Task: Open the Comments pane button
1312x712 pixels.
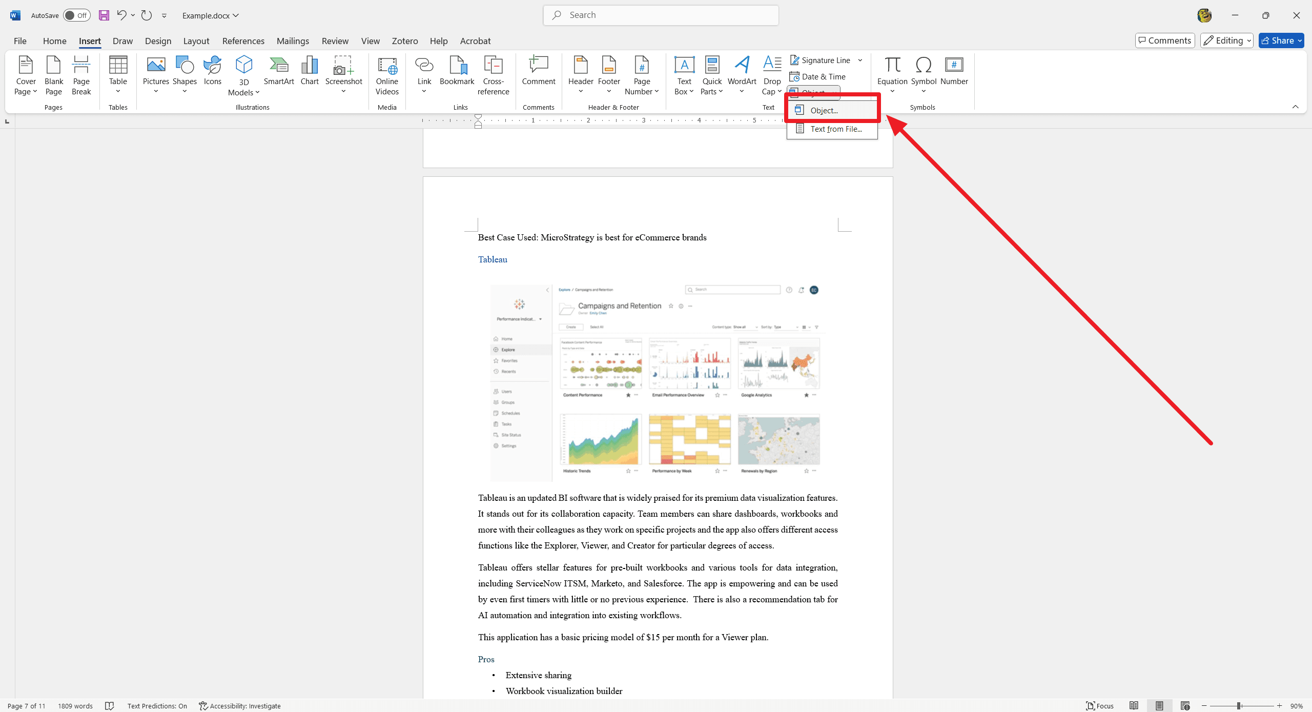Action: point(1165,40)
